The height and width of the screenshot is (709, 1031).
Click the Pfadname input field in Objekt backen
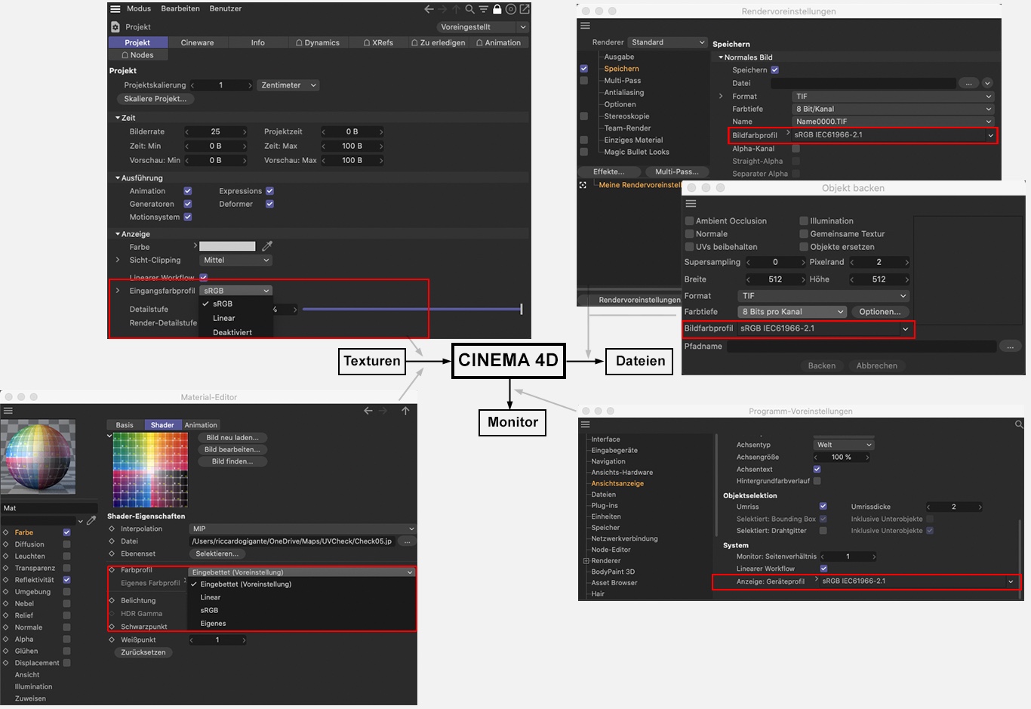coord(861,347)
